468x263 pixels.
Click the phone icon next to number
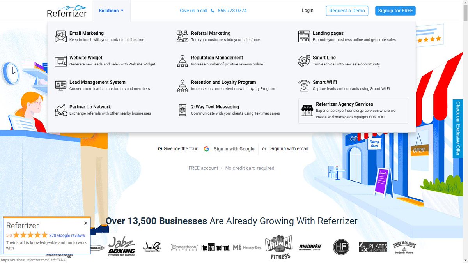pyautogui.click(x=213, y=11)
